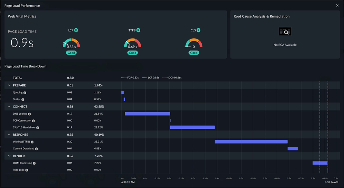
Task: Click the SSL/TLS Handshake row label
Action: coord(24,127)
